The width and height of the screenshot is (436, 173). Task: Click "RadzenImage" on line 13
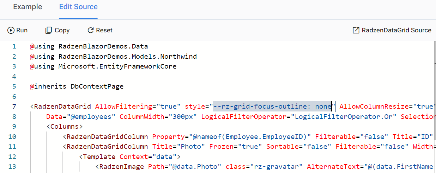pyautogui.click(x=122, y=166)
